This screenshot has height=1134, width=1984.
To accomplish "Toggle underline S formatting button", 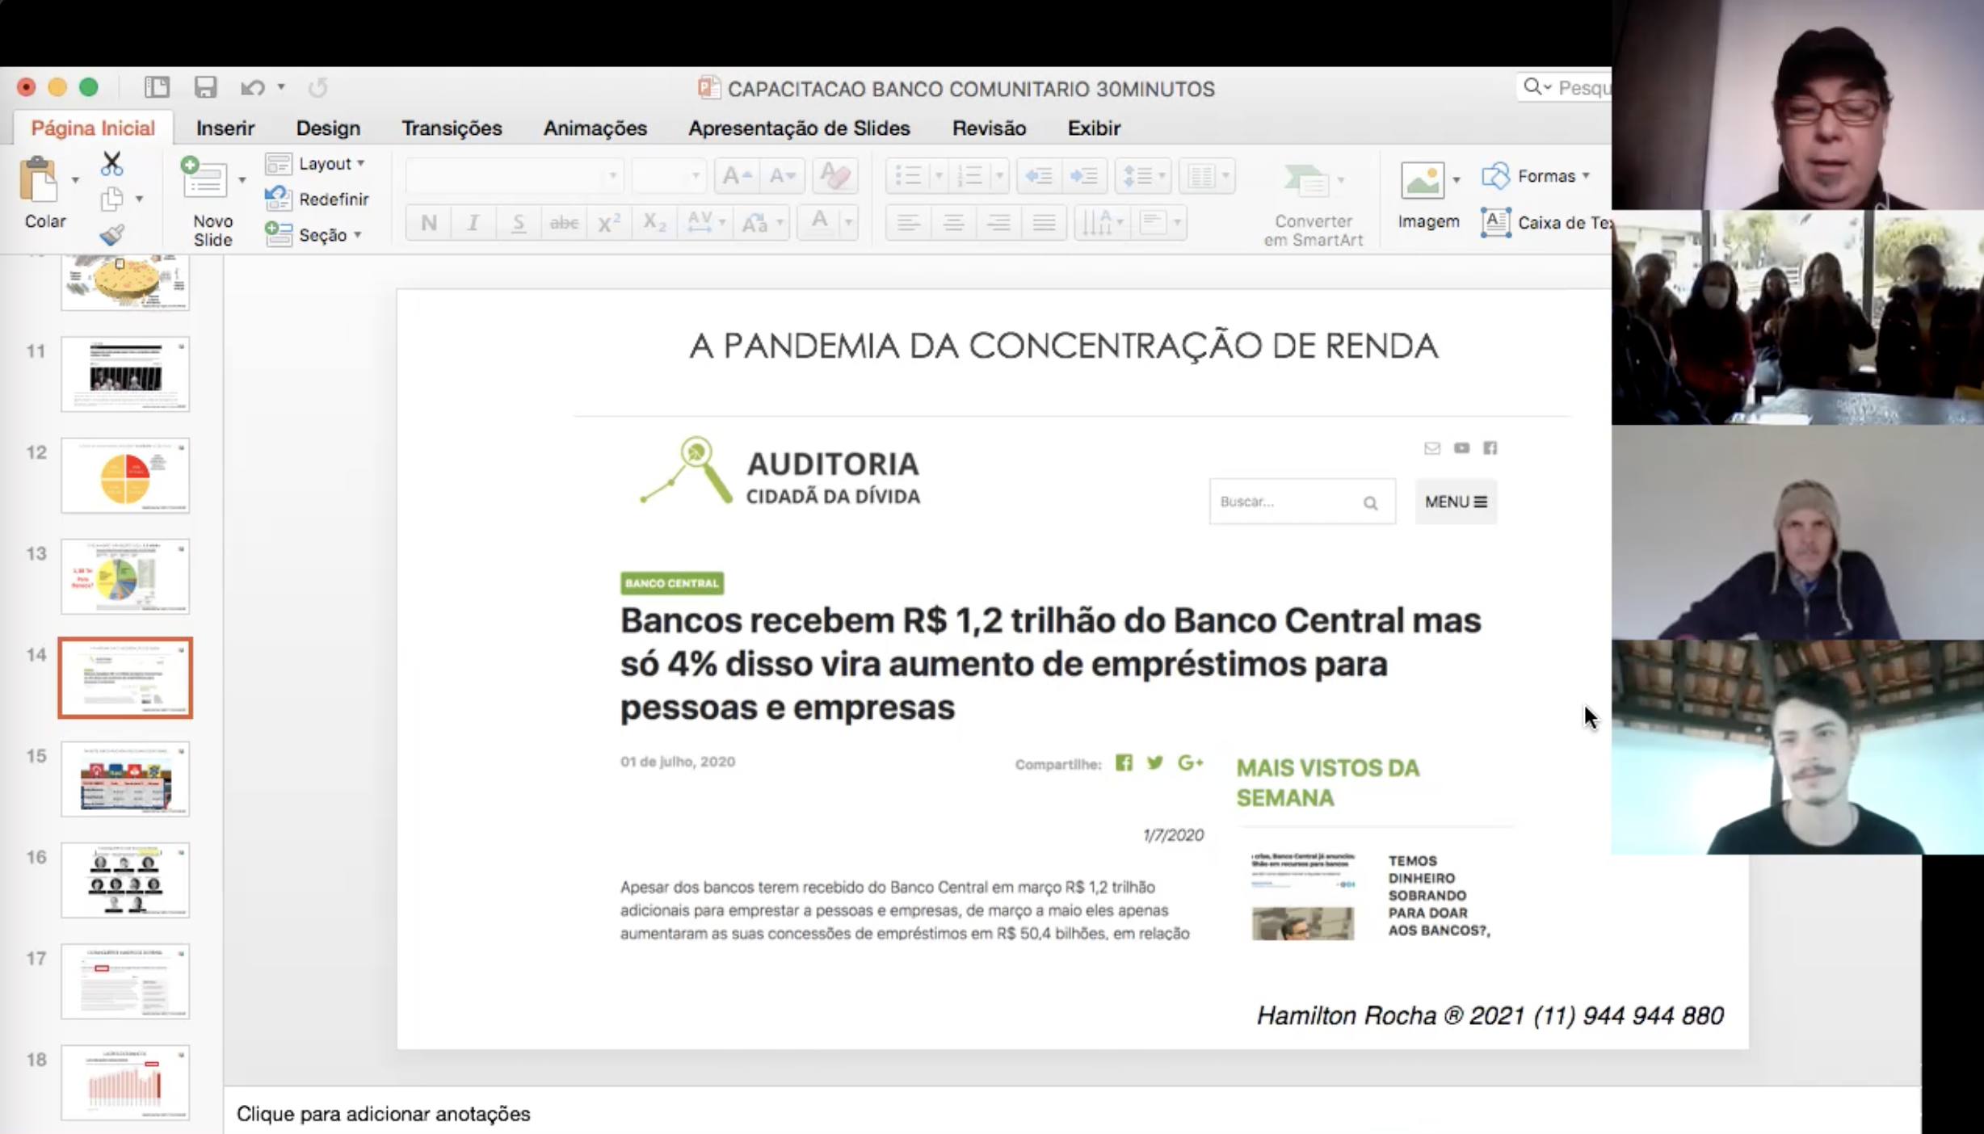I will click(519, 222).
